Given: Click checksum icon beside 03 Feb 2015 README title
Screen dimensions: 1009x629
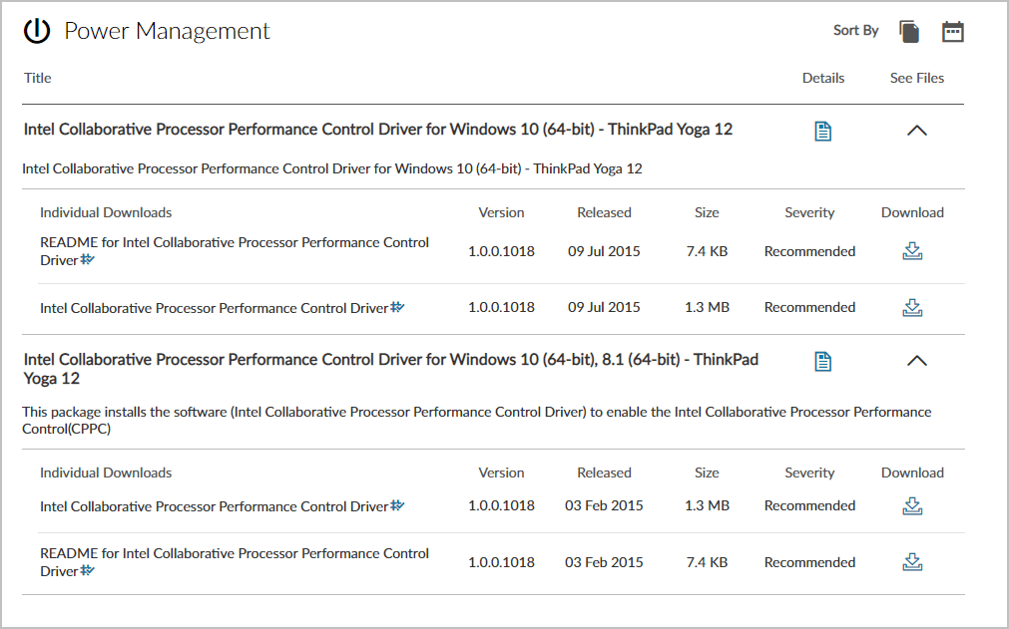Looking at the screenshot, I should [x=87, y=570].
